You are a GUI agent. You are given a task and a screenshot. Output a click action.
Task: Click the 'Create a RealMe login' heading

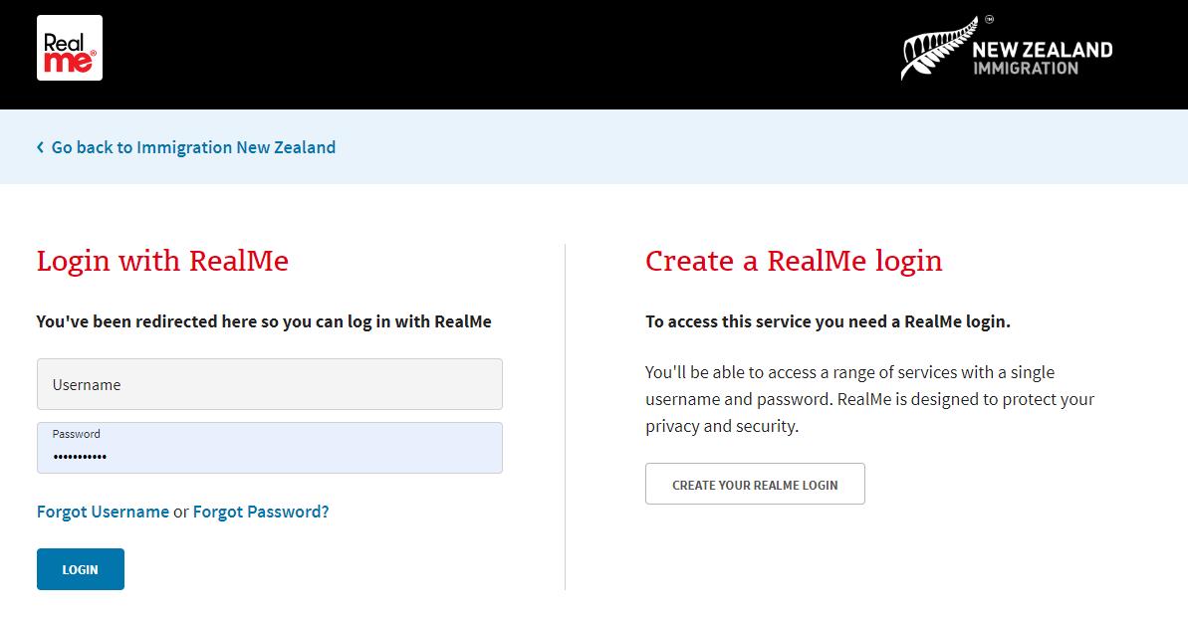coord(794,262)
